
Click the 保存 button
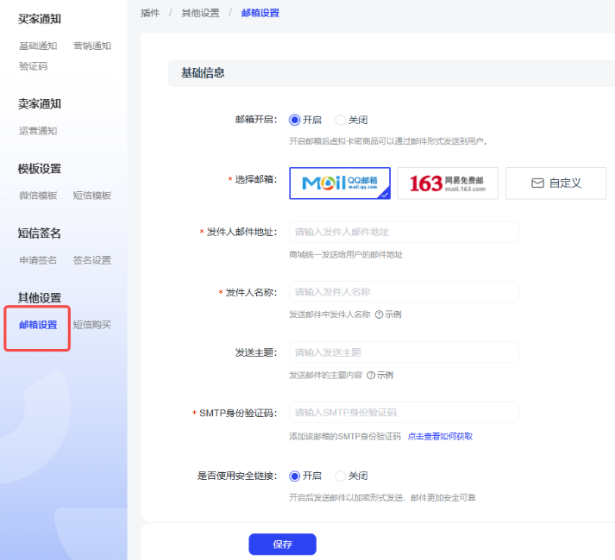pyautogui.click(x=282, y=544)
